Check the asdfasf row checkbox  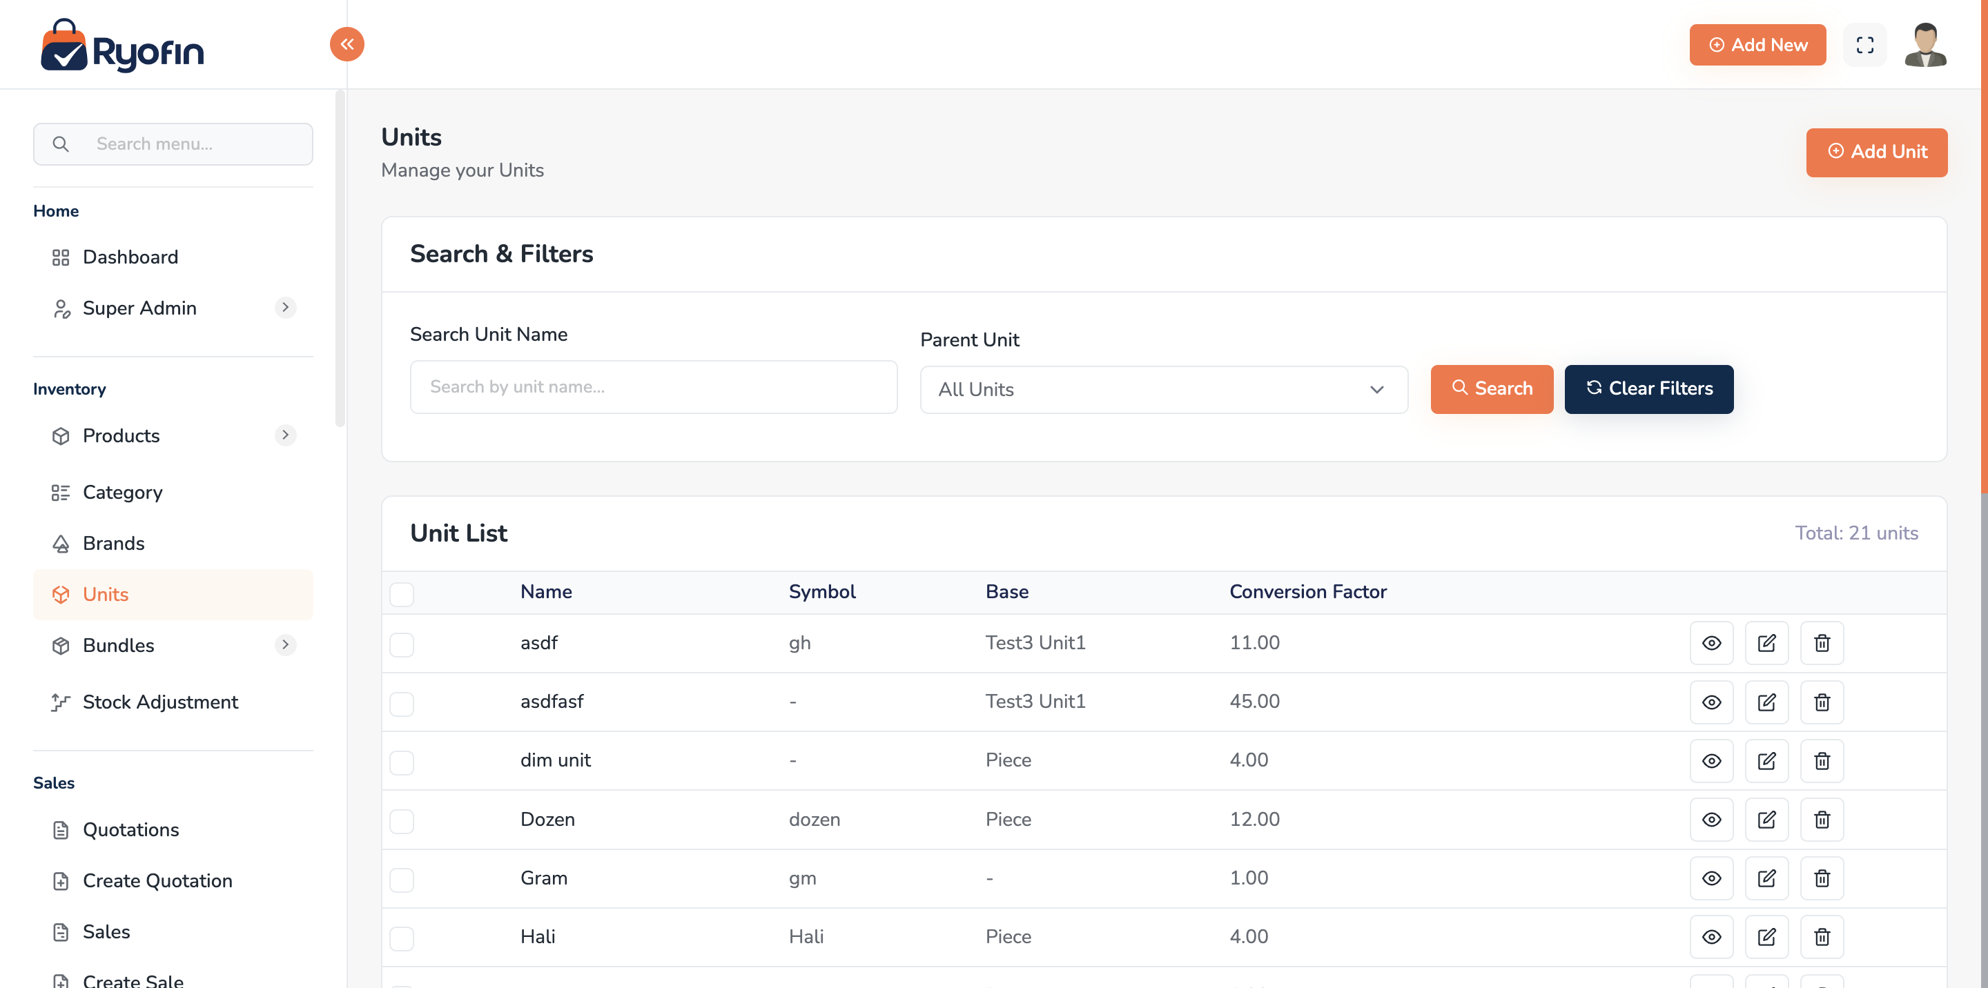(x=401, y=704)
